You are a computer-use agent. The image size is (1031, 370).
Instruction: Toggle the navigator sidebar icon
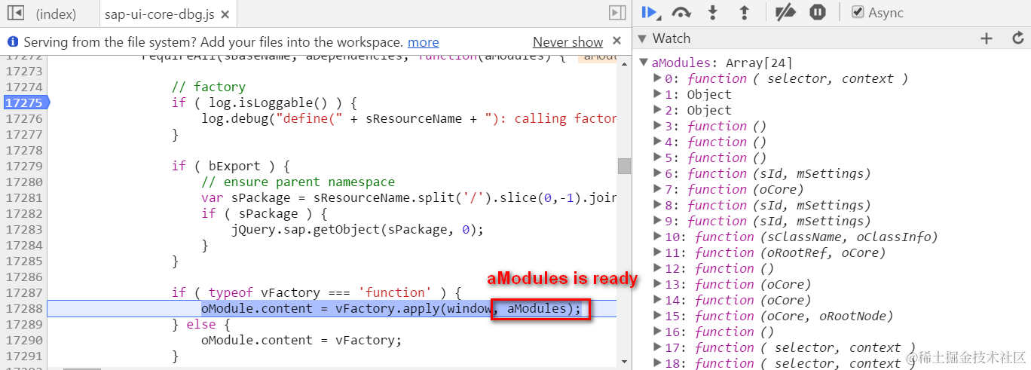click(14, 13)
